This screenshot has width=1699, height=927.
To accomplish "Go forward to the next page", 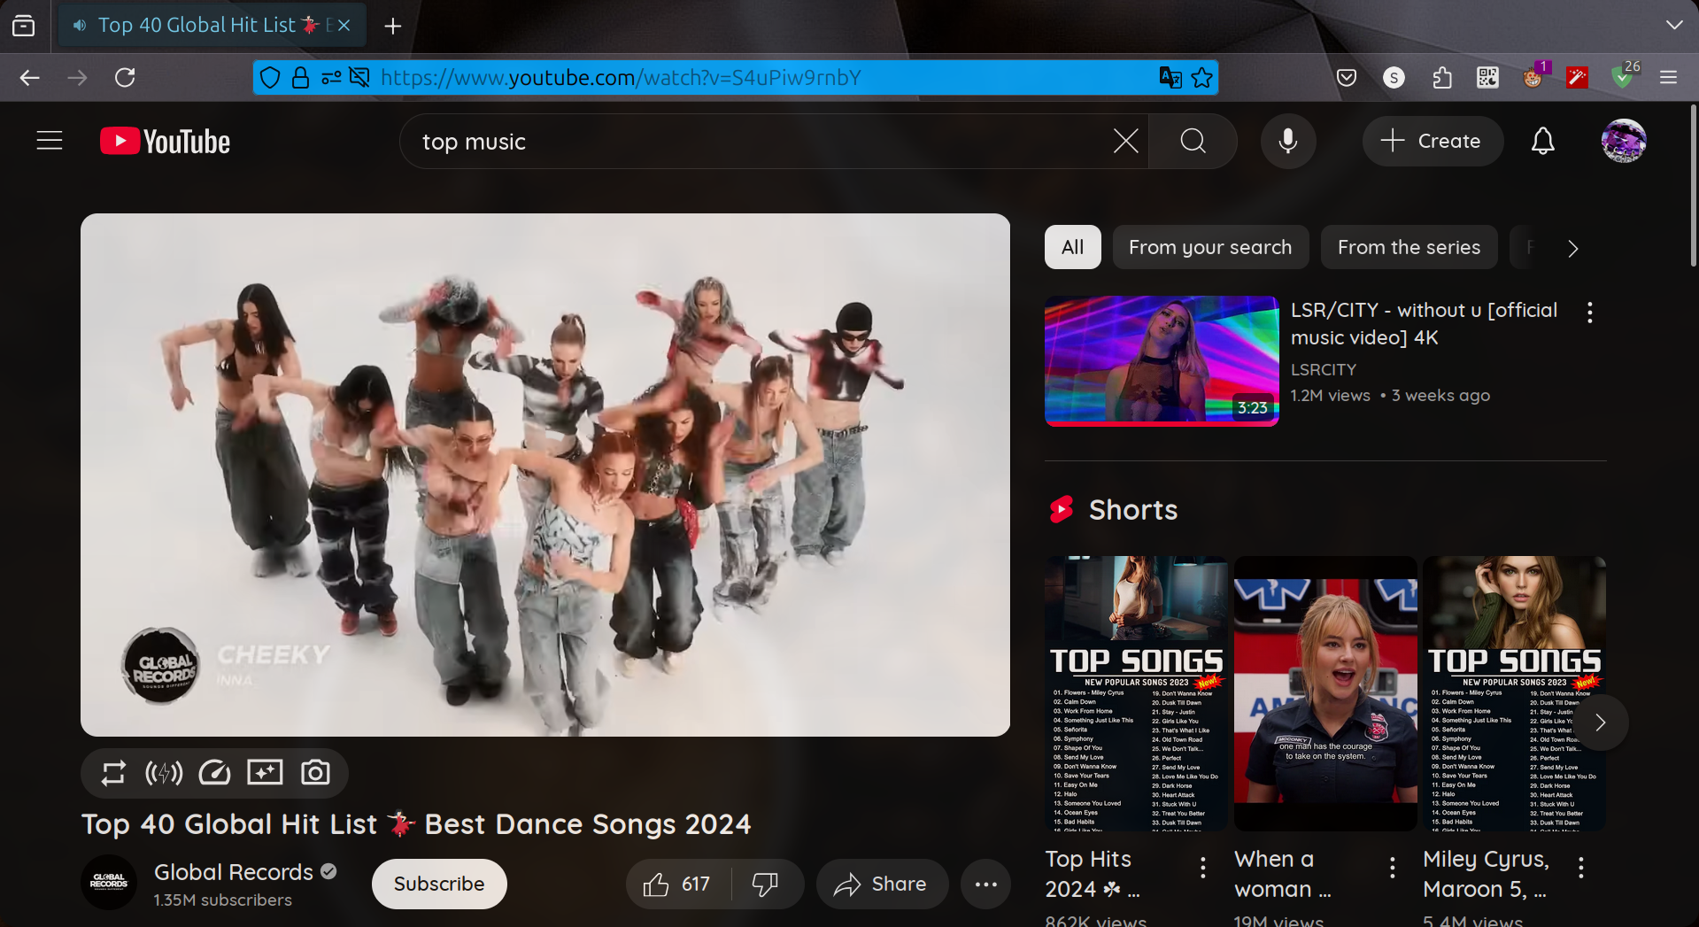I will [78, 78].
